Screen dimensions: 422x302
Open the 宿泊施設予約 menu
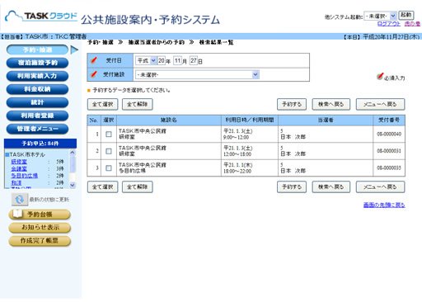(37, 63)
